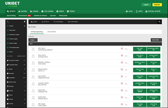Open the In-Play tab in black bar
The width and height of the screenshot is (168, 108).
45,22
